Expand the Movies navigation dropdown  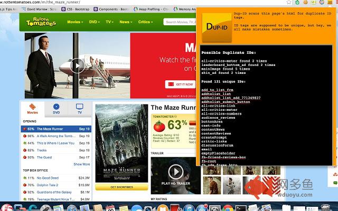75,22
